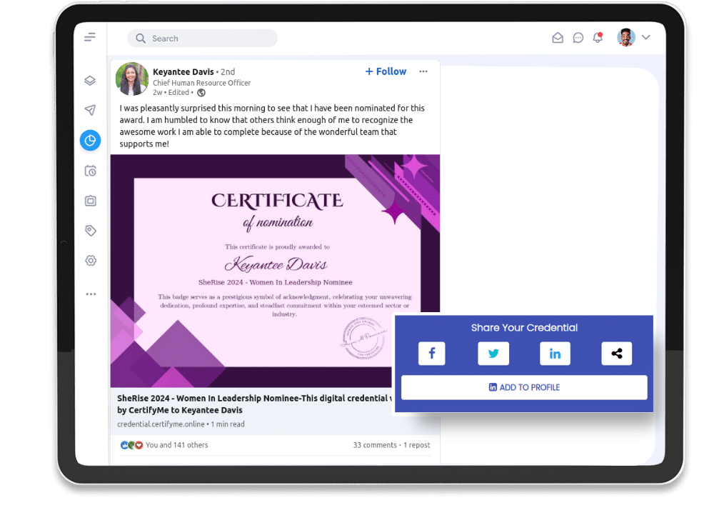Screen dimensions: 714x505
Task: View reactions 'You and 141 others'
Action: coord(176,445)
